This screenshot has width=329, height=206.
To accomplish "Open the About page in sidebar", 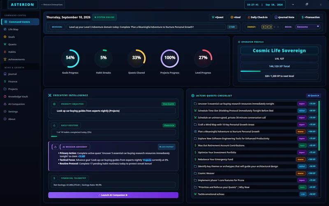I will (x=20, y=119).
